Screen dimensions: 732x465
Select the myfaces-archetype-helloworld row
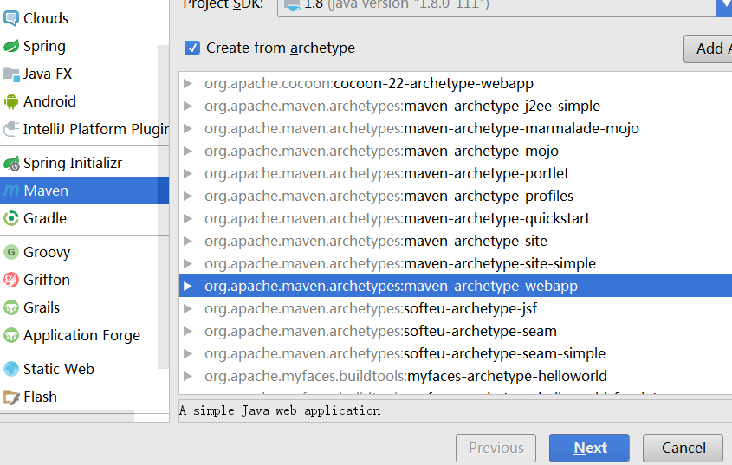456,376
